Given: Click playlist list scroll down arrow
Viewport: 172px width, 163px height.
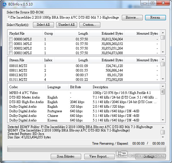Looking at the screenshot, I should coord(163,52).
